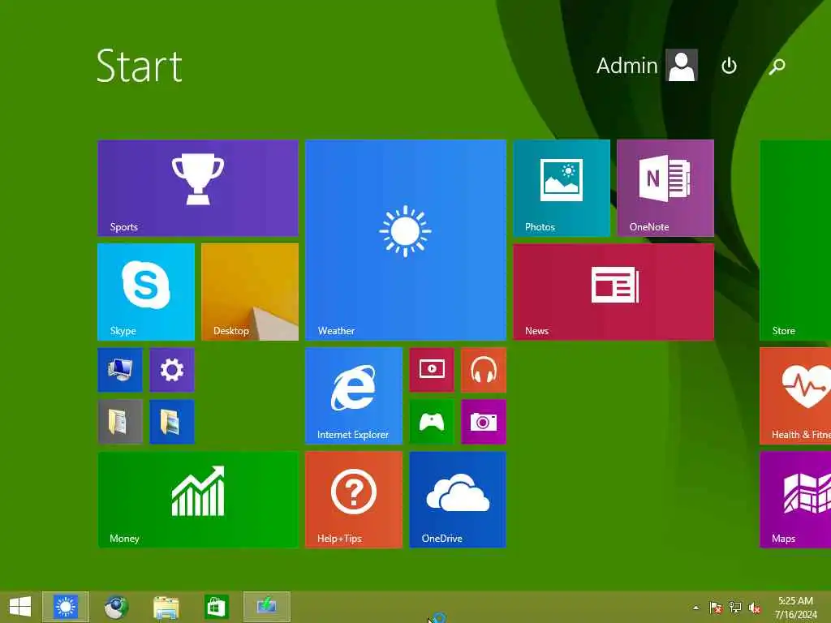Open the Documents folder small tile
This screenshot has height=623, width=831.
pyautogui.click(x=120, y=422)
